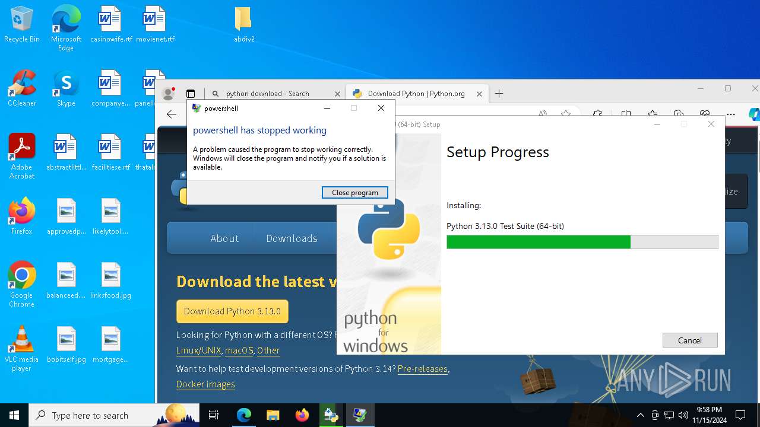Open notification center icon
The image size is (760, 427).
[740, 415]
